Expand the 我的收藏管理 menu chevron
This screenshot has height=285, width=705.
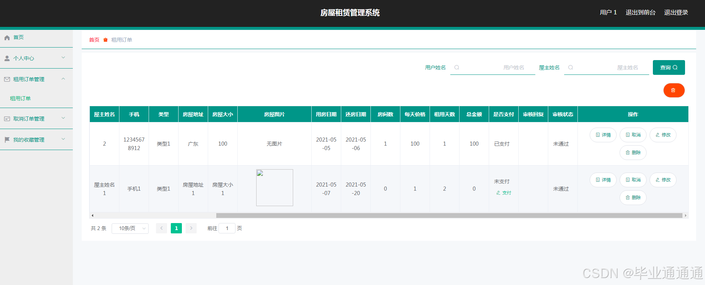[x=63, y=139]
